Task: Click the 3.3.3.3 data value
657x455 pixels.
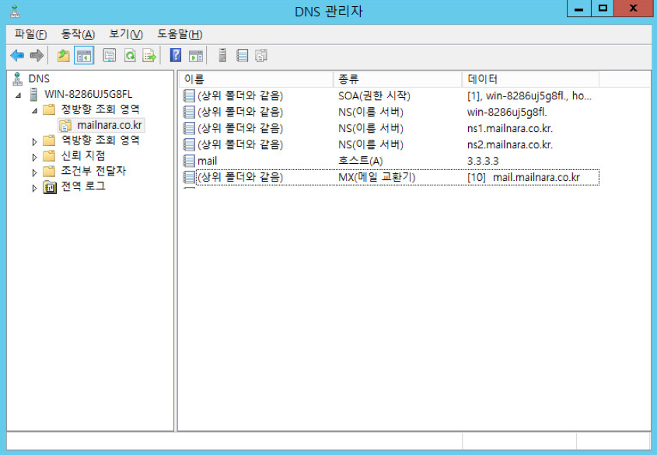Action: pos(483,161)
